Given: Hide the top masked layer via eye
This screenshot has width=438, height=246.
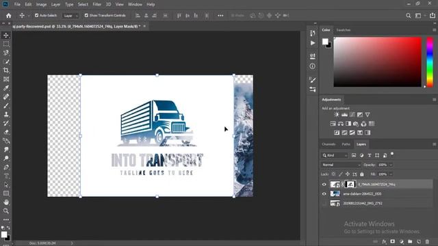Looking at the screenshot, I should click(x=324, y=184).
